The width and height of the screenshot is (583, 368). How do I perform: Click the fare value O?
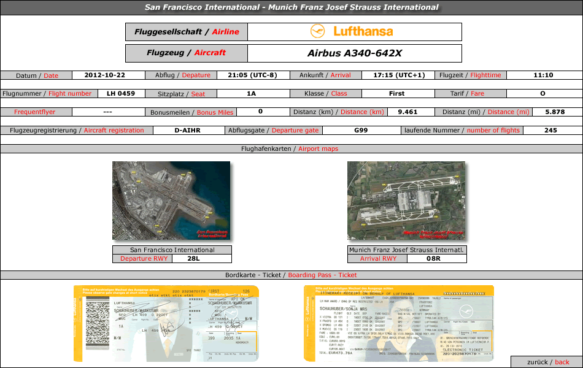click(543, 93)
